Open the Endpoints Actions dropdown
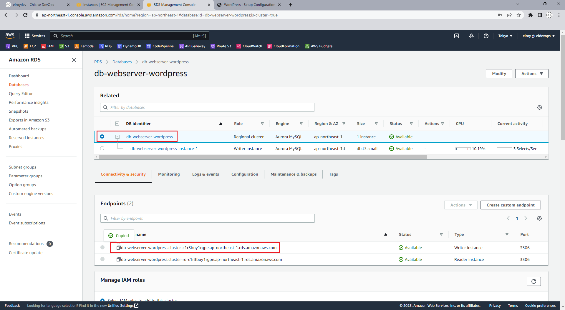565x310 pixels. pos(461,205)
